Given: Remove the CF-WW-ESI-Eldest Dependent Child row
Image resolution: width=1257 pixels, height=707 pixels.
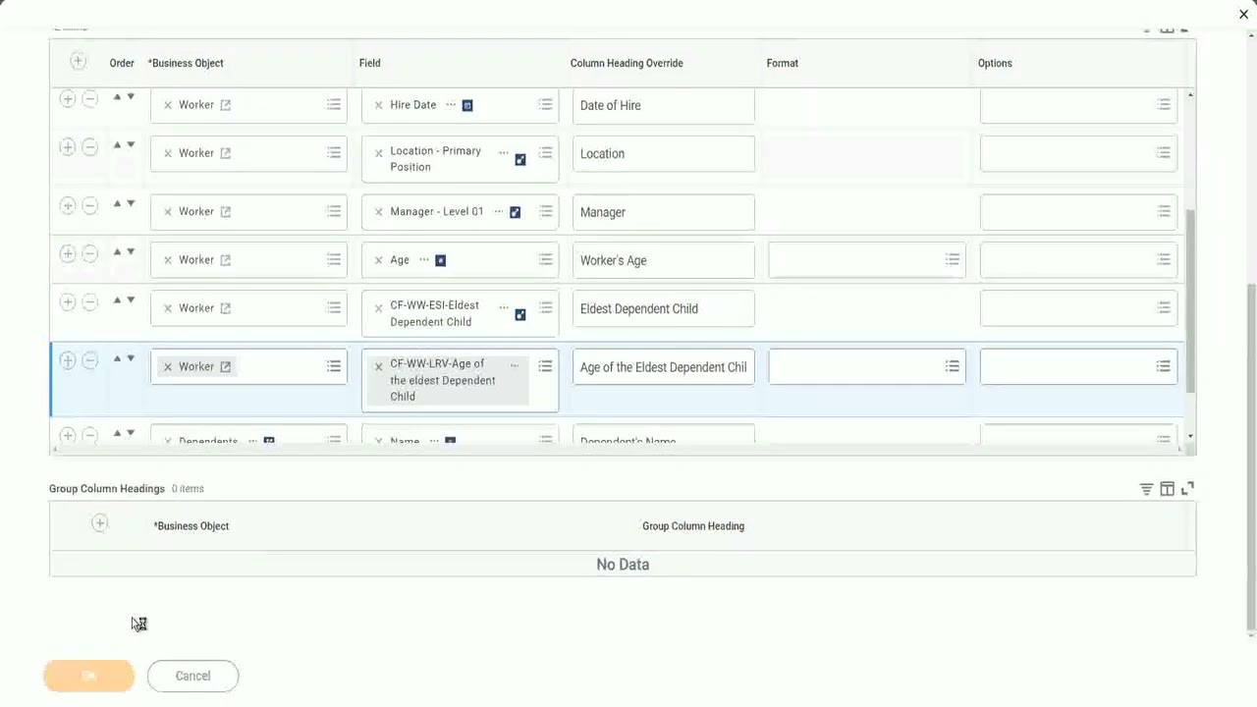Looking at the screenshot, I should click(89, 302).
